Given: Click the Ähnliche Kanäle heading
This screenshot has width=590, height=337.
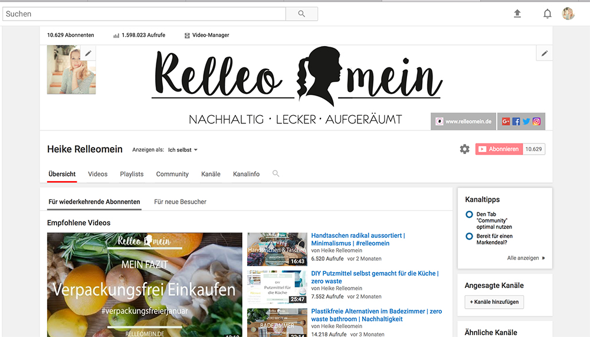Looking at the screenshot, I should tap(491, 332).
